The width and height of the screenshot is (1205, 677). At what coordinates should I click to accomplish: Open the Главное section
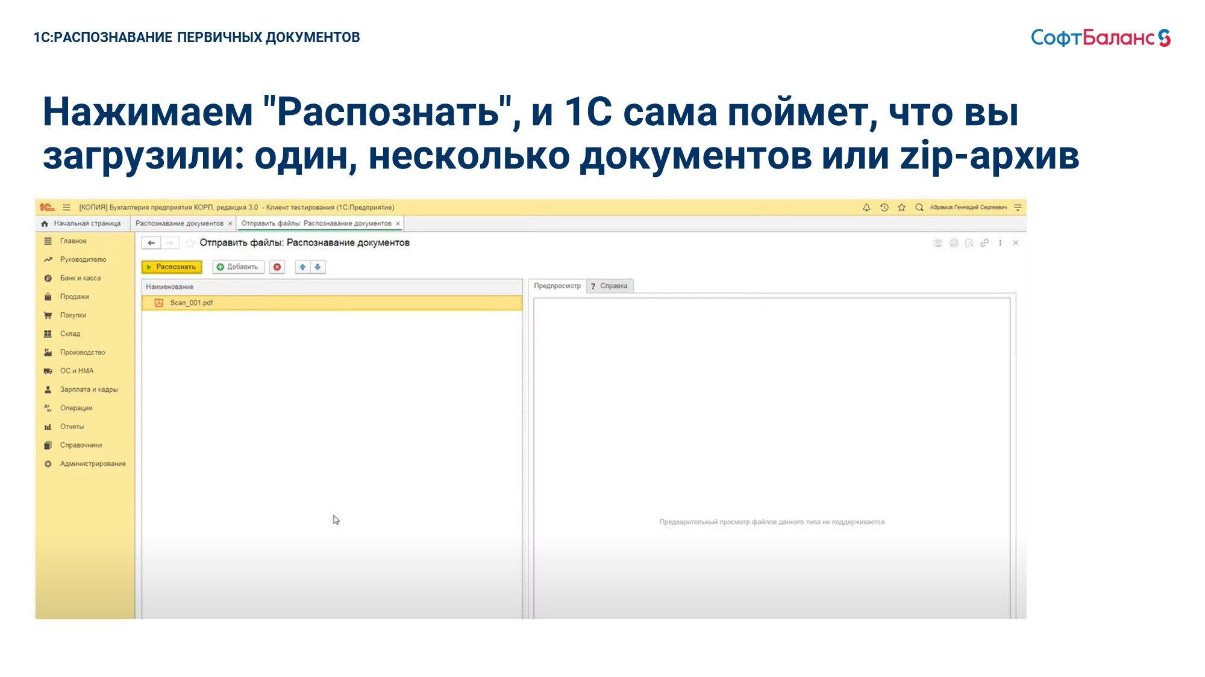pyautogui.click(x=73, y=241)
